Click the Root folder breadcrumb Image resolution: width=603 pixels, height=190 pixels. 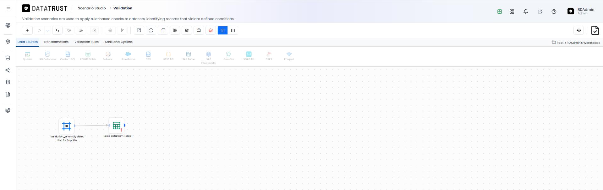(558, 43)
